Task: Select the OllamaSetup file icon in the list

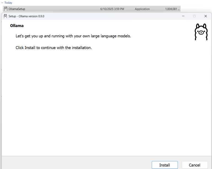Action: (x=6, y=9)
